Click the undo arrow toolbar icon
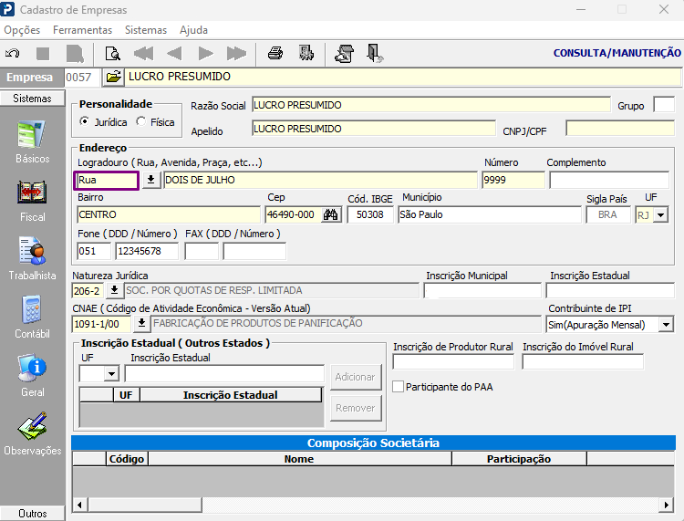 [12, 54]
